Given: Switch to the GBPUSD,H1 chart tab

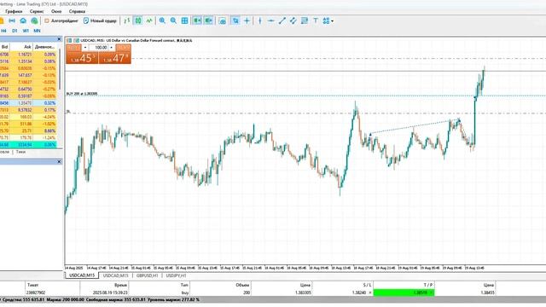Looking at the screenshot, I should (x=148, y=275).
